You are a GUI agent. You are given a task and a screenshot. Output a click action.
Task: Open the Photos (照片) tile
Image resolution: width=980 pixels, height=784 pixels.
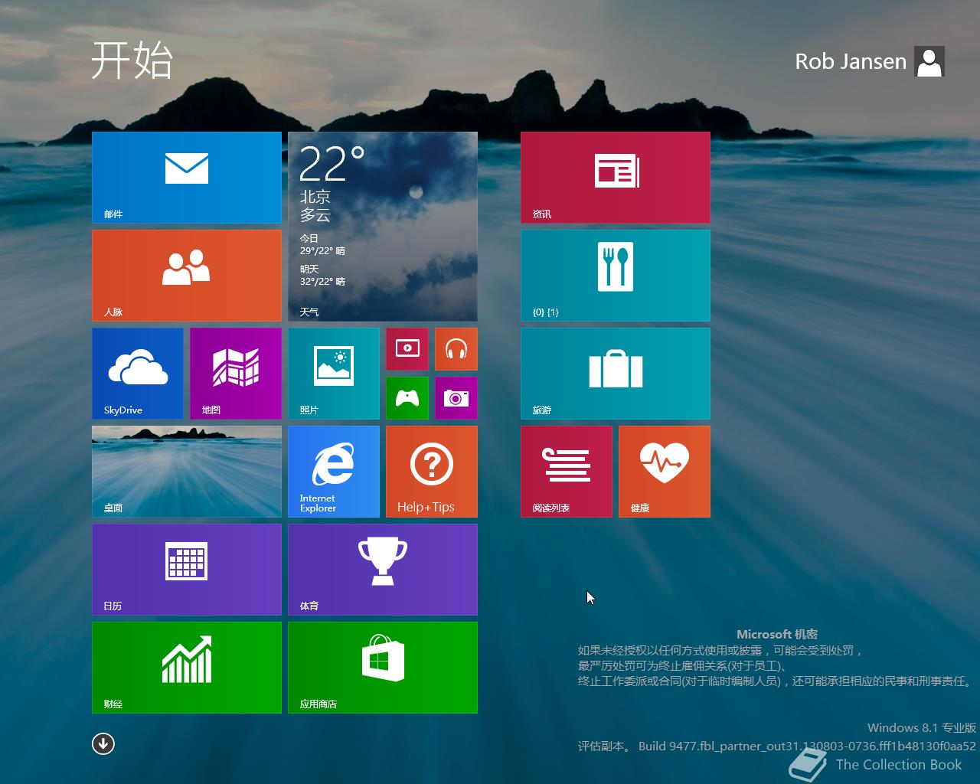(x=334, y=374)
